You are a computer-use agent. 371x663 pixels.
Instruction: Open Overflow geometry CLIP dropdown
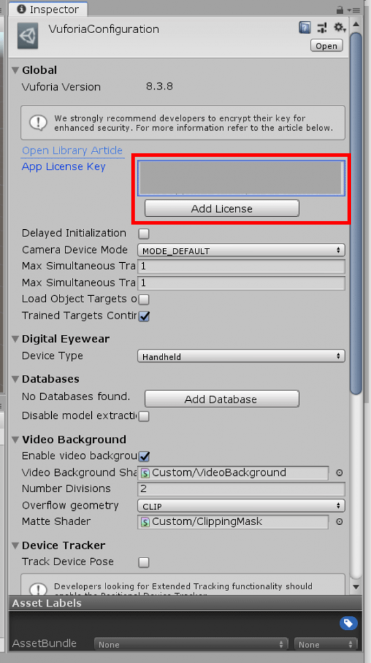[x=241, y=506]
